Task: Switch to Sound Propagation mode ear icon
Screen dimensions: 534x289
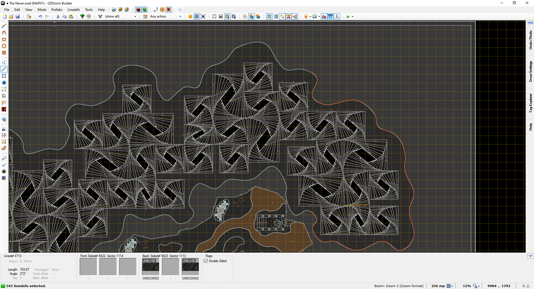Action: coord(4,103)
